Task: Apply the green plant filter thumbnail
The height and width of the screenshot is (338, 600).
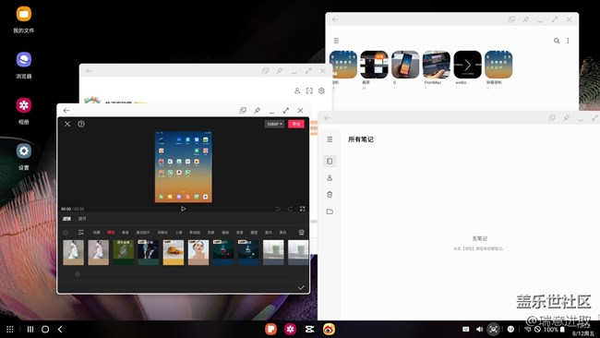Action: [x=123, y=252]
